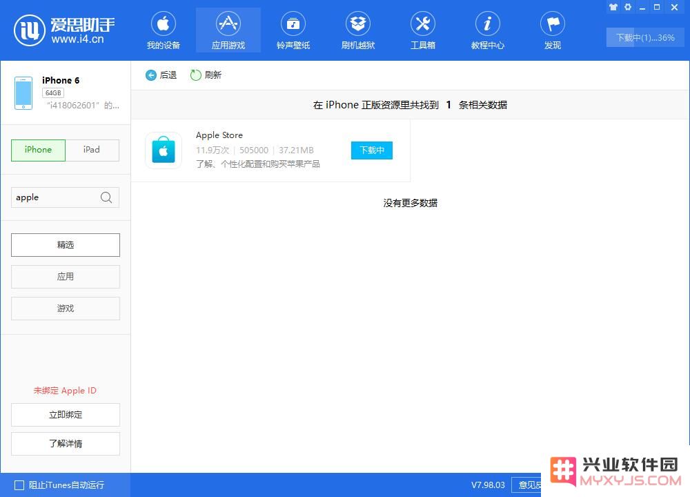Click the 没有更多数据 message
690x497 pixels.
410,203
